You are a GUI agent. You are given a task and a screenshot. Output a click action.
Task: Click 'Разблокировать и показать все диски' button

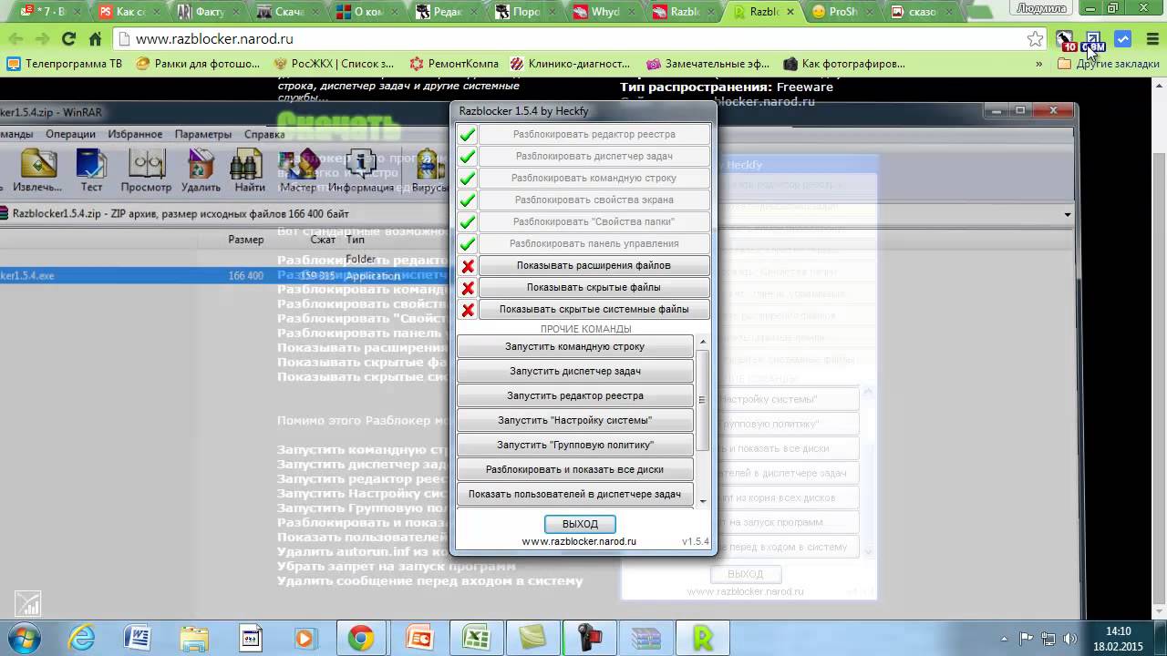[575, 469]
